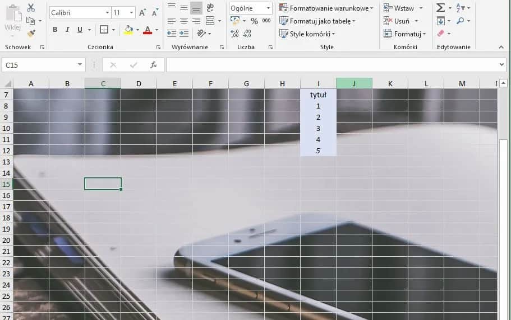Increase font size with the larger A icon
This screenshot has width=511, height=320.
(x=142, y=12)
